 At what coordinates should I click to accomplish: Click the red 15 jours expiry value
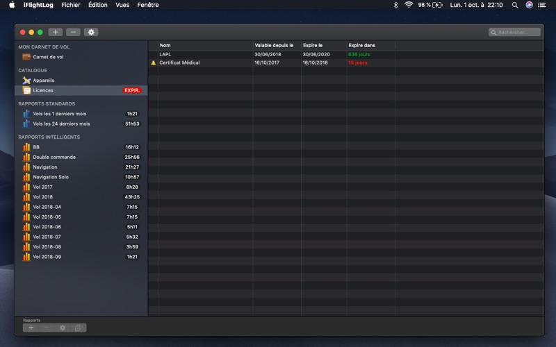coord(357,62)
